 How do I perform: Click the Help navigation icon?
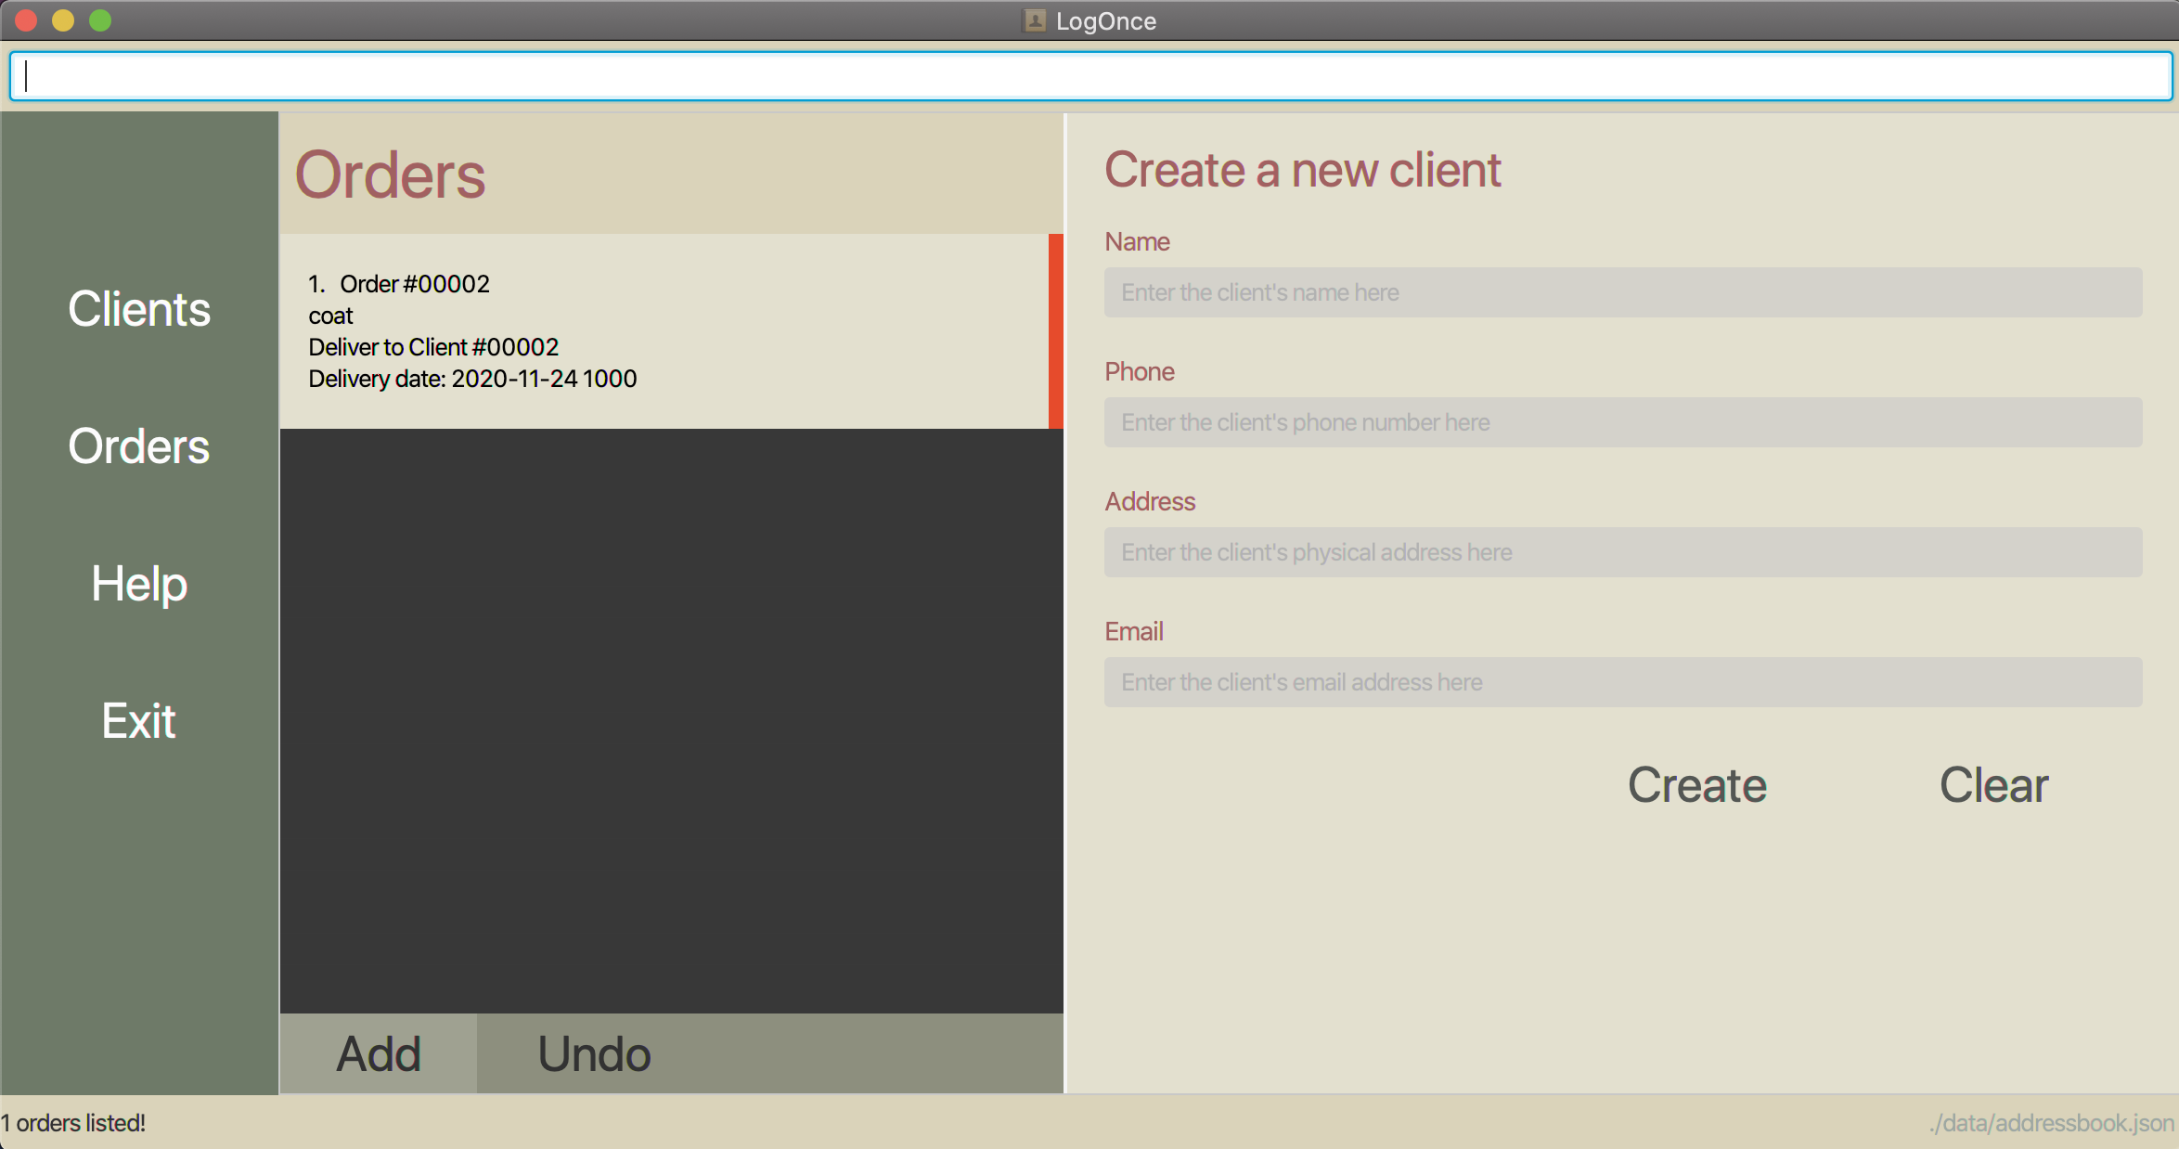(138, 583)
